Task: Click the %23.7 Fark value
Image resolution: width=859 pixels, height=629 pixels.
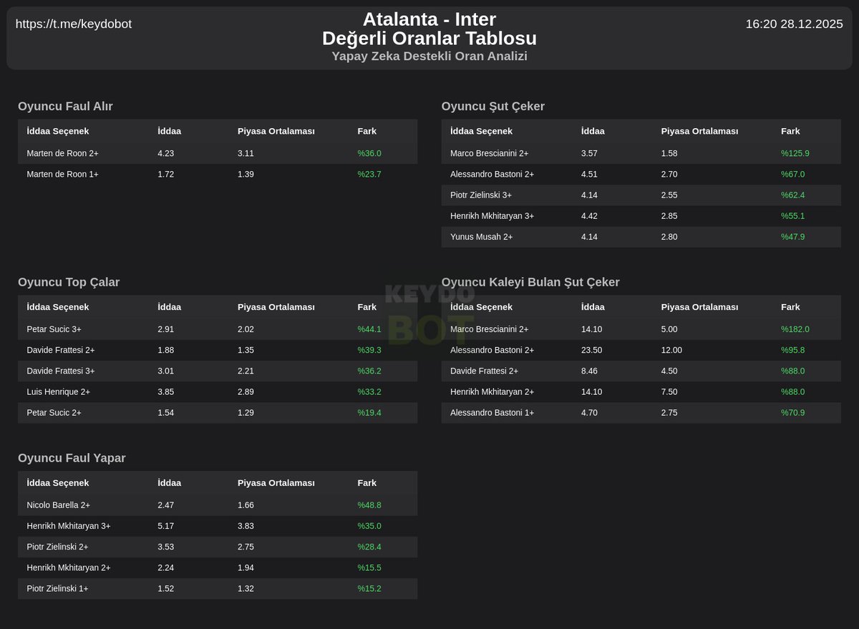Action: [x=369, y=174]
